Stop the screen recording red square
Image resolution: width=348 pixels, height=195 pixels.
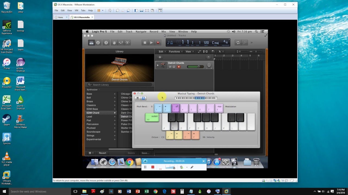point(153,167)
